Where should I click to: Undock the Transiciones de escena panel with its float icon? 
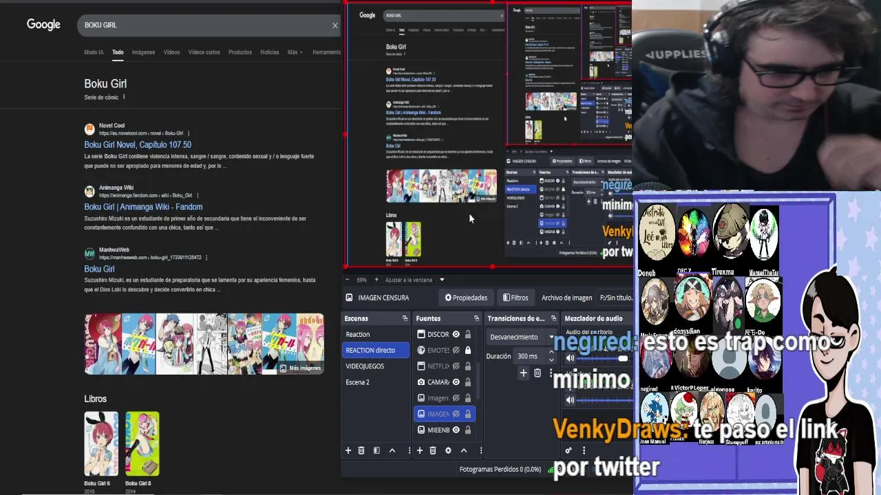(x=553, y=318)
